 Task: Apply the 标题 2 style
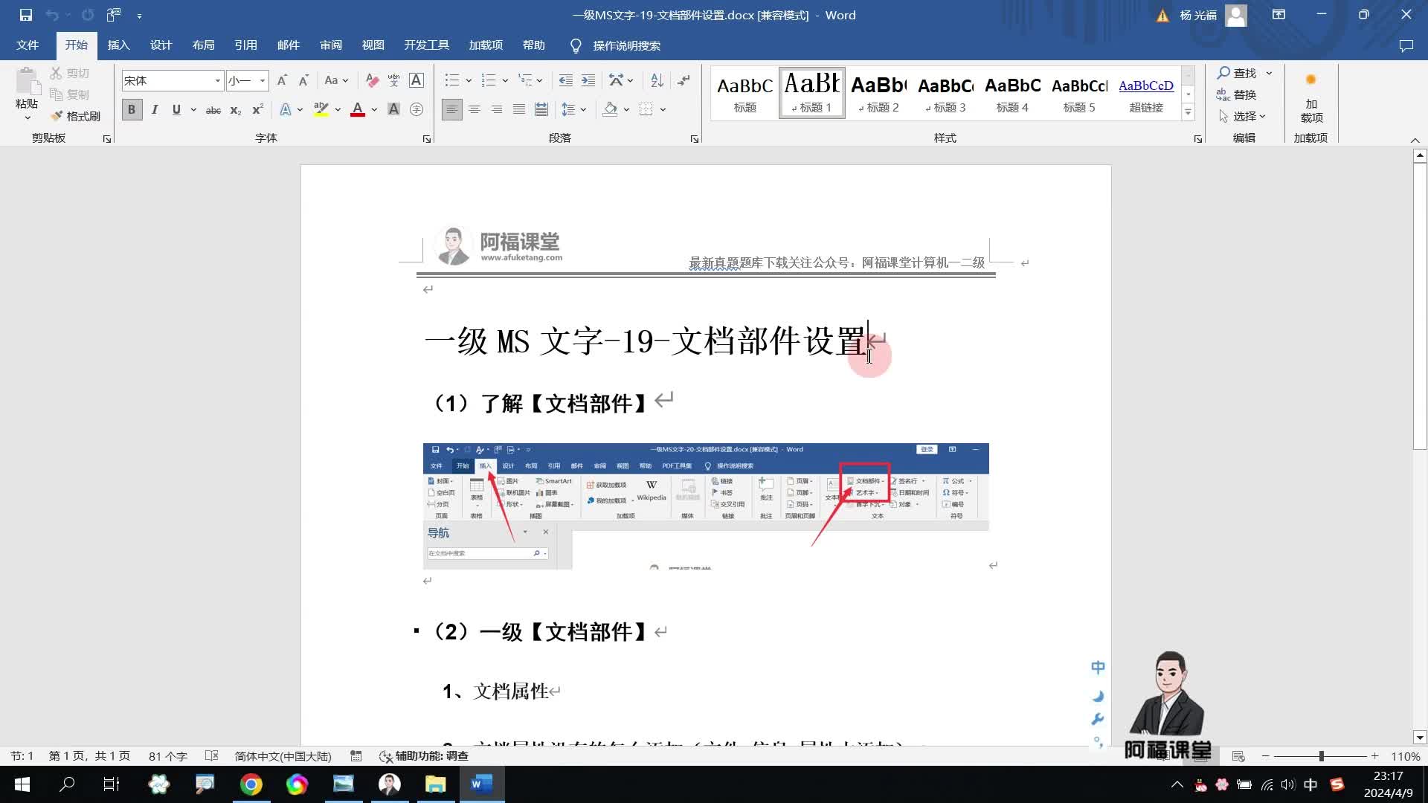coord(878,93)
